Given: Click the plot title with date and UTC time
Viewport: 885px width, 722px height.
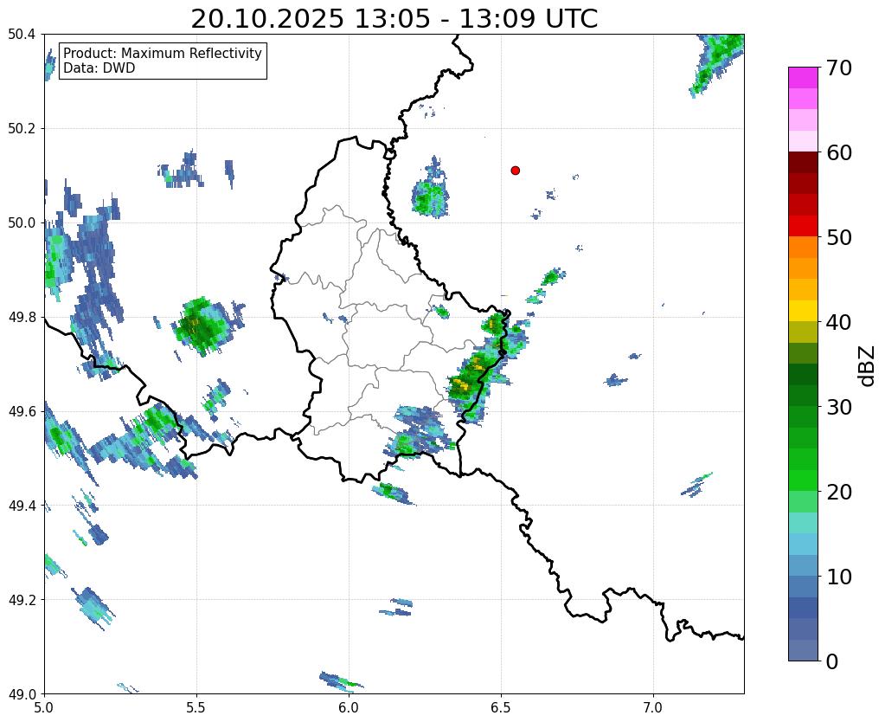Looking at the screenshot, I should click(394, 19).
